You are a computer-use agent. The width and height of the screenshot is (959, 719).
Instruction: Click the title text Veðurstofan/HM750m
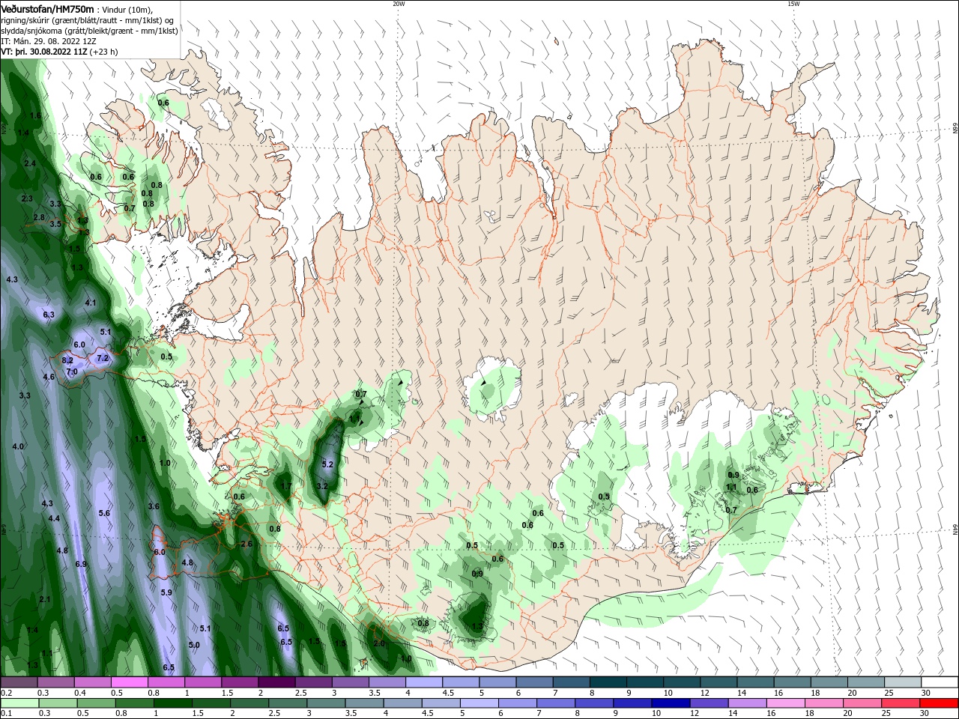tap(47, 8)
